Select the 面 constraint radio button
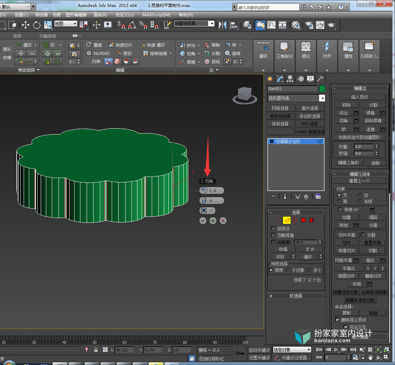The height and width of the screenshot is (365, 395). (x=339, y=201)
